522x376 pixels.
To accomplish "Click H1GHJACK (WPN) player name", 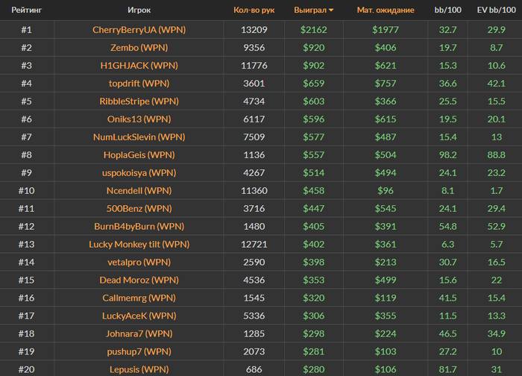I will click(138, 66).
